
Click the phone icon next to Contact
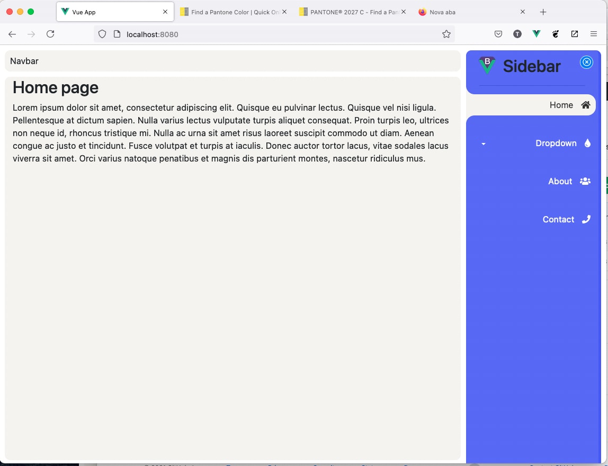coord(586,219)
